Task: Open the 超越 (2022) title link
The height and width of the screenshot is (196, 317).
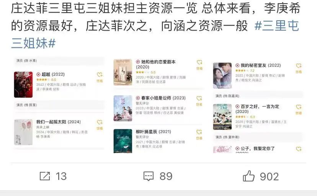Action: point(53,74)
